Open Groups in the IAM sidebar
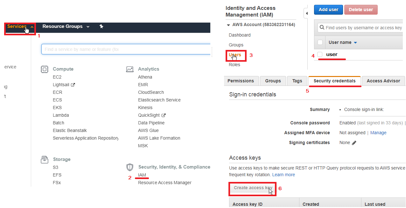The height and width of the screenshot is (208, 406). click(236, 45)
